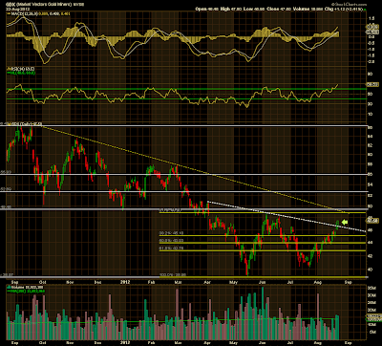Click the RSI current value tag on right axis
Viewport: 382px width, 346px height.
tap(371, 84)
